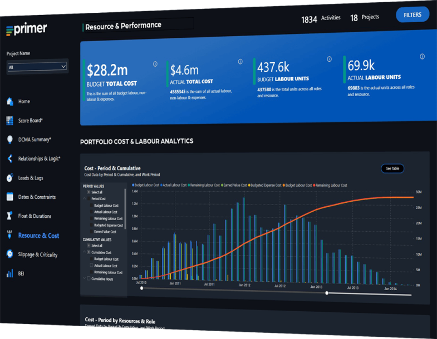Viewport: 437px width, 339px height.
Task: Go to Resource & Cost page
Action: (38, 236)
